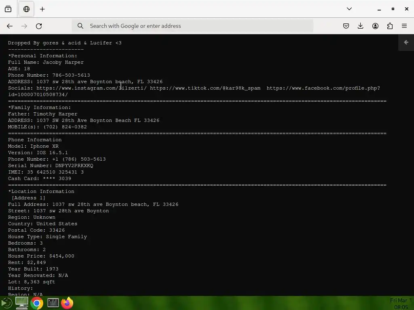
Task: Click the 'Bathrooms: 2' line
Action: click(x=27, y=249)
